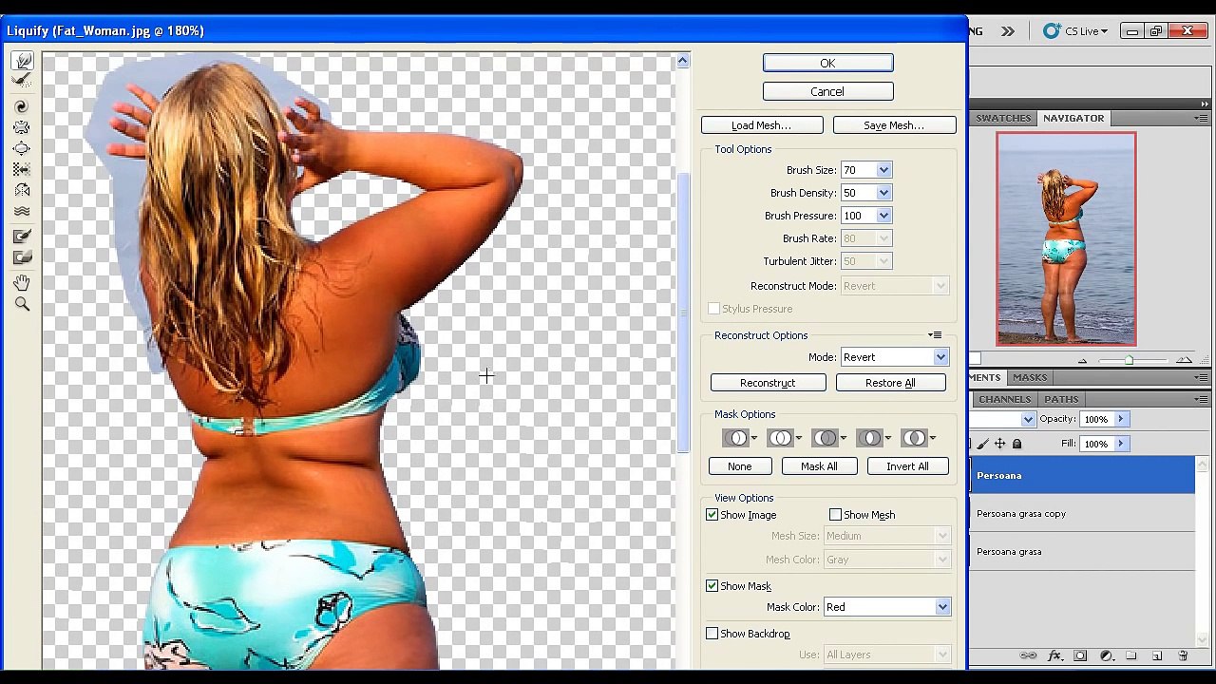Viewport: 1216px width, 684px height.
Task: Click the Subtract from Selection mask icon
Action: pos(826,438)
